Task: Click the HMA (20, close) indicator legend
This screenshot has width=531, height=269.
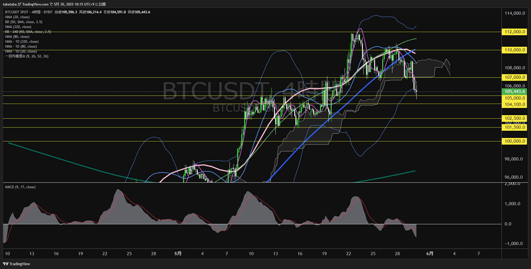Action: click(x=17, y=17)
